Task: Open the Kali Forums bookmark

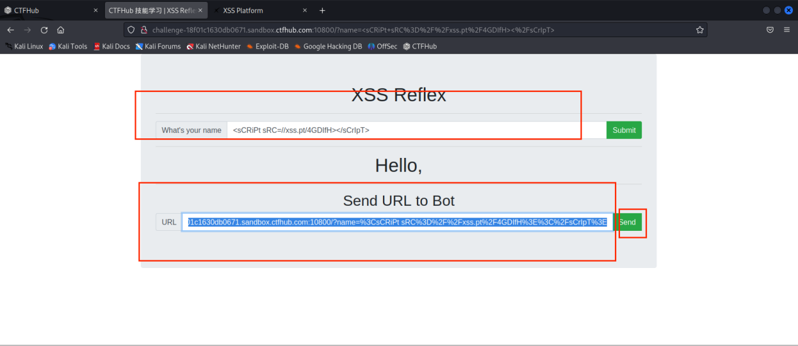Action: click(158, 46)
